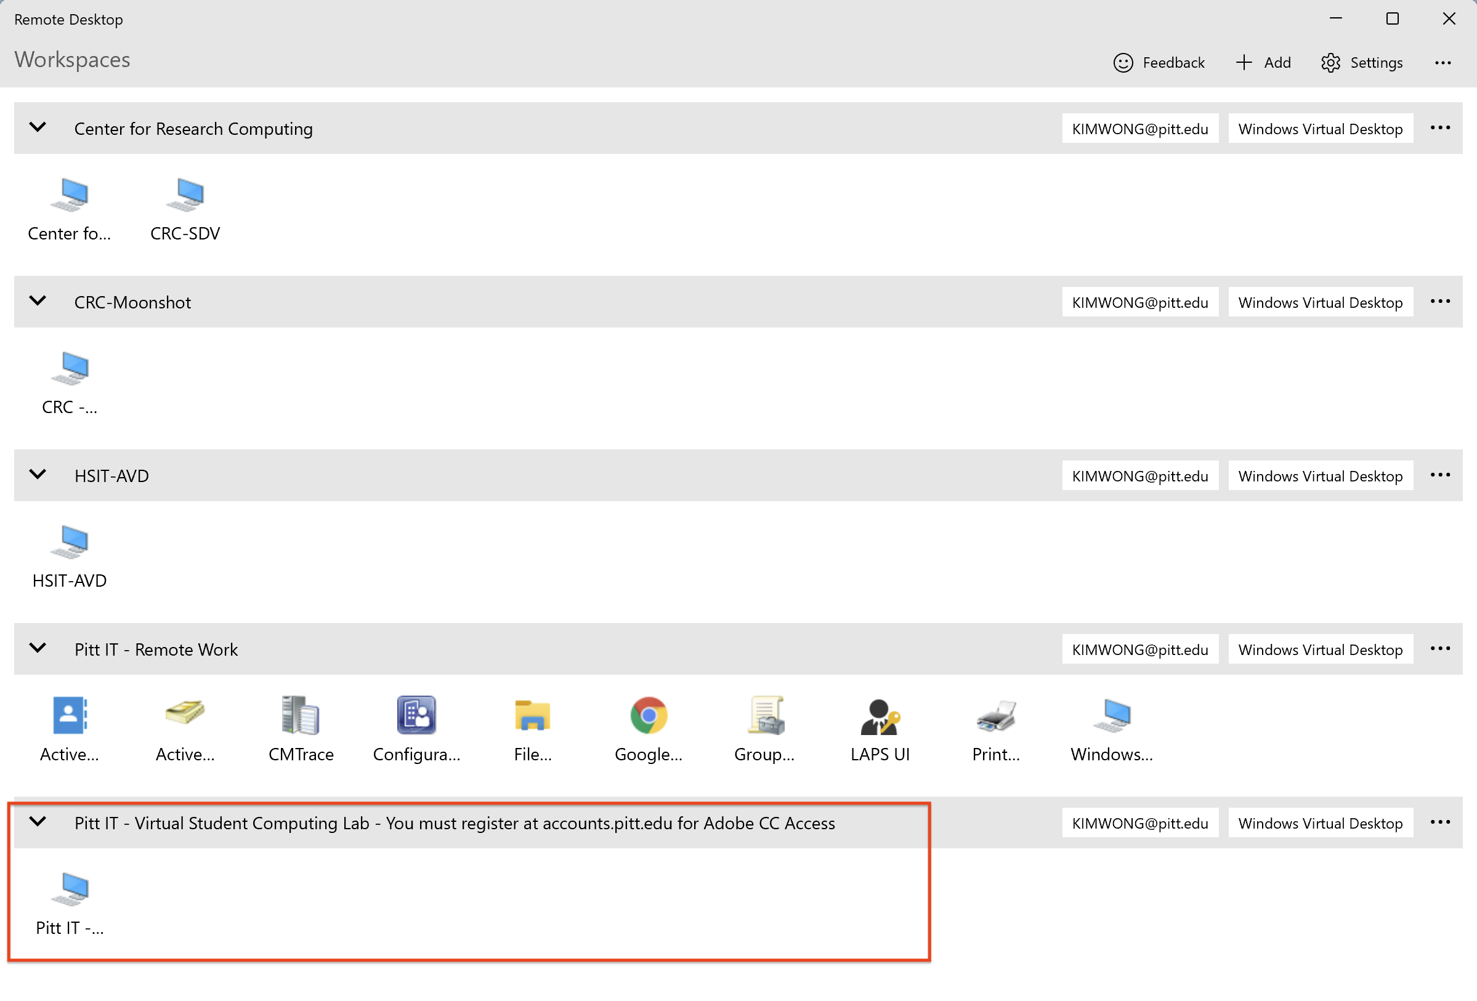This screenshot has width=1477, height=1001.
Task: Open Active... address book app icon
Action: point(69,730)
